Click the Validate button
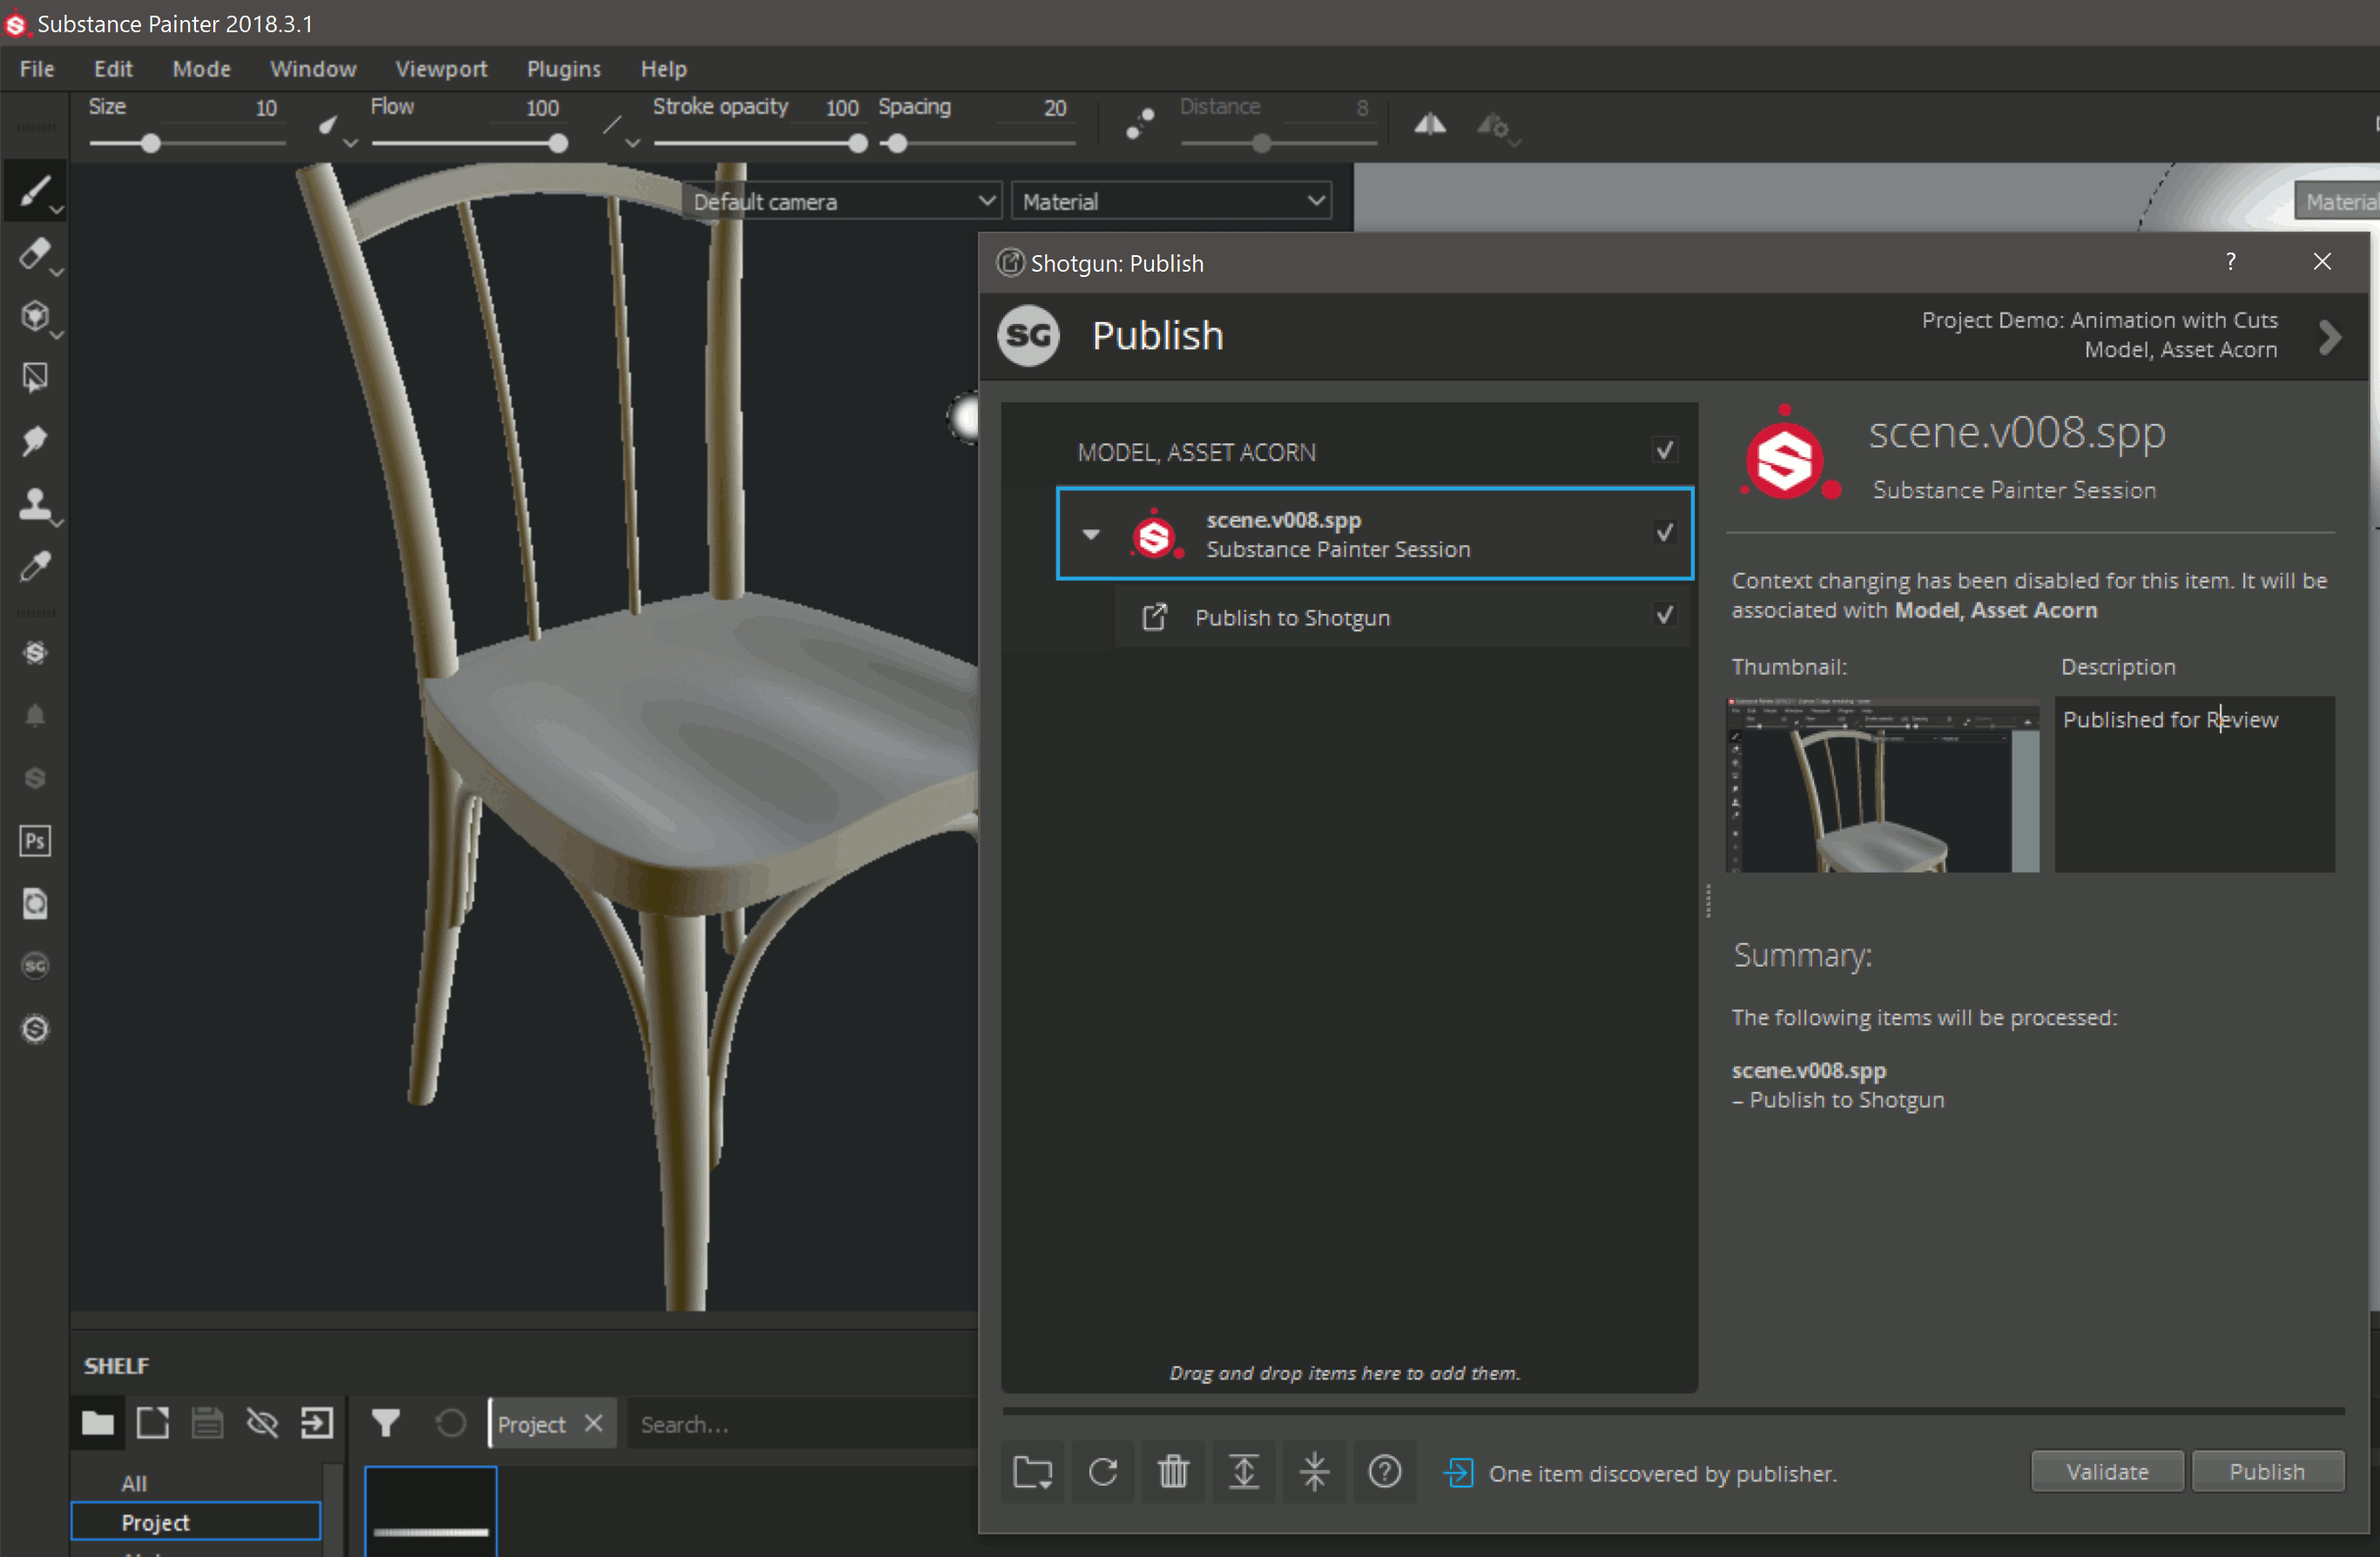 point(2106,1472)
